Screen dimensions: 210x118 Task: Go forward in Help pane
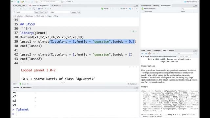point(146,53)
